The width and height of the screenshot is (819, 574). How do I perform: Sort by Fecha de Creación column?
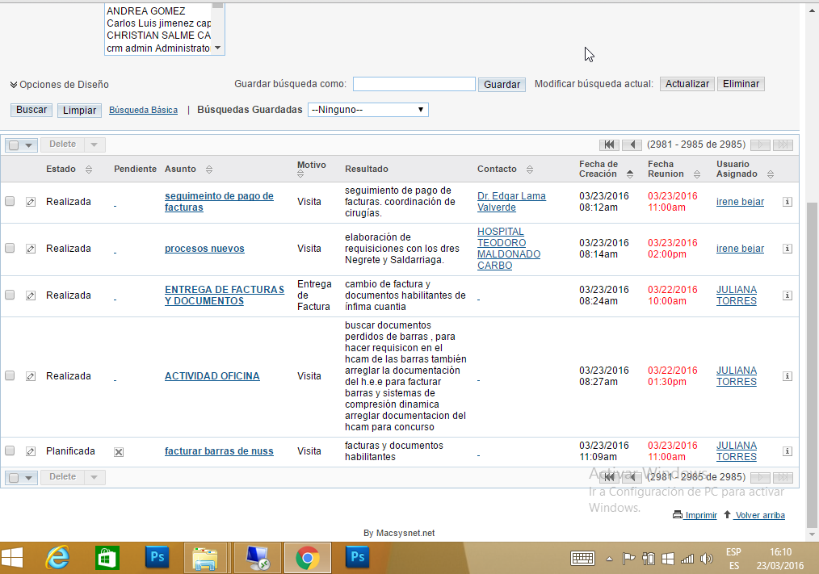(x=630, y=174)
